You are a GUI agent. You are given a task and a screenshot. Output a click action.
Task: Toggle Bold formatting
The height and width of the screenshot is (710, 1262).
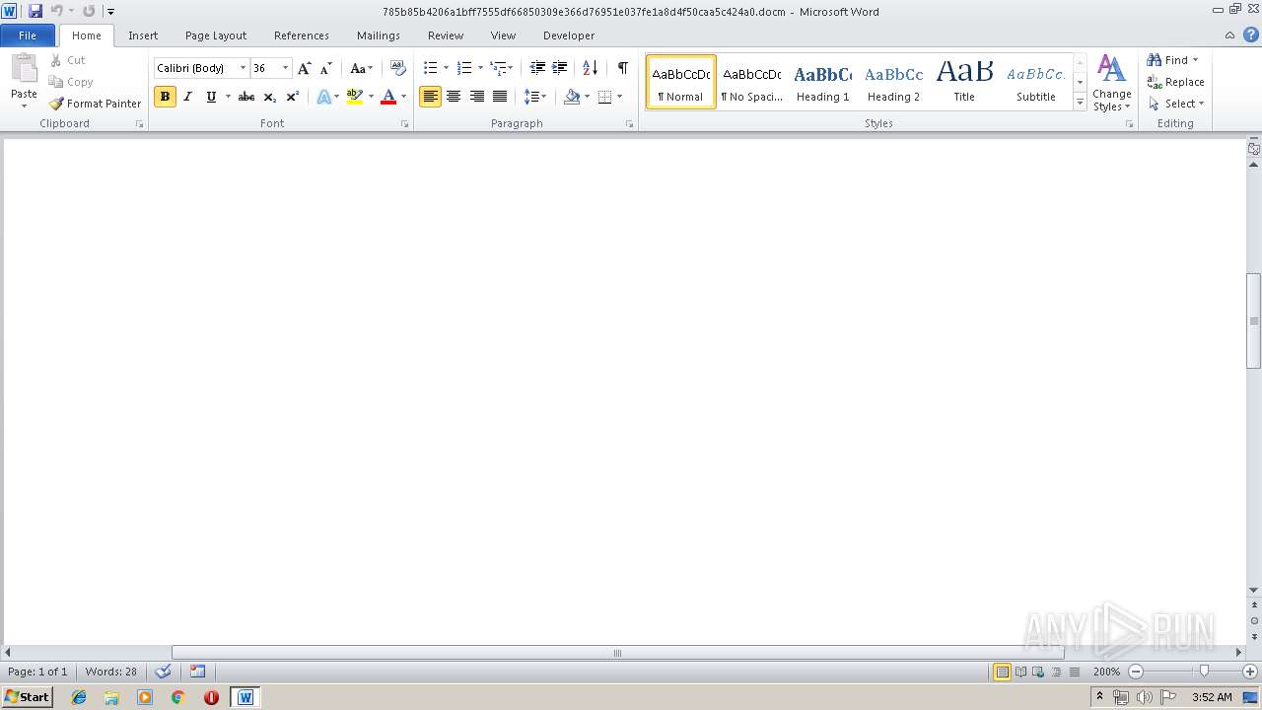[x=165, y=97]
